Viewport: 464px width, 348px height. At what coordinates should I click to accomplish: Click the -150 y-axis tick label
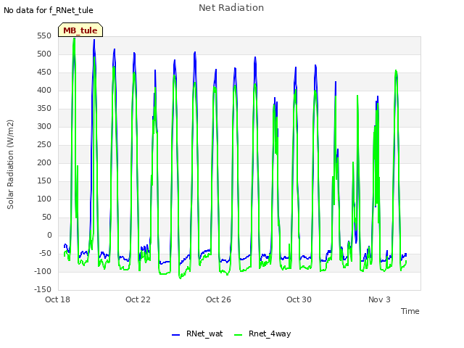[x=43, y=289]
